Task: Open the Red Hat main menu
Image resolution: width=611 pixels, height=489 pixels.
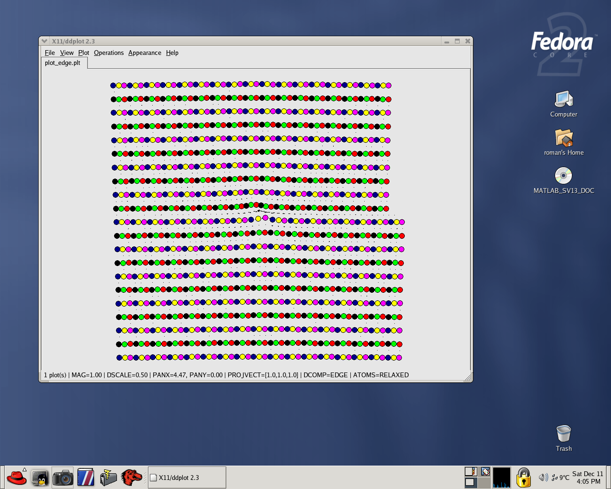Action: point(17,477)
